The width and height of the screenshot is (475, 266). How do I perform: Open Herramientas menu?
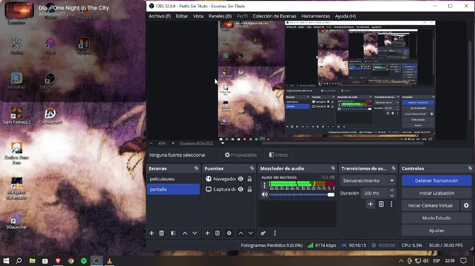pyautogui.click(x=316, y=16)
